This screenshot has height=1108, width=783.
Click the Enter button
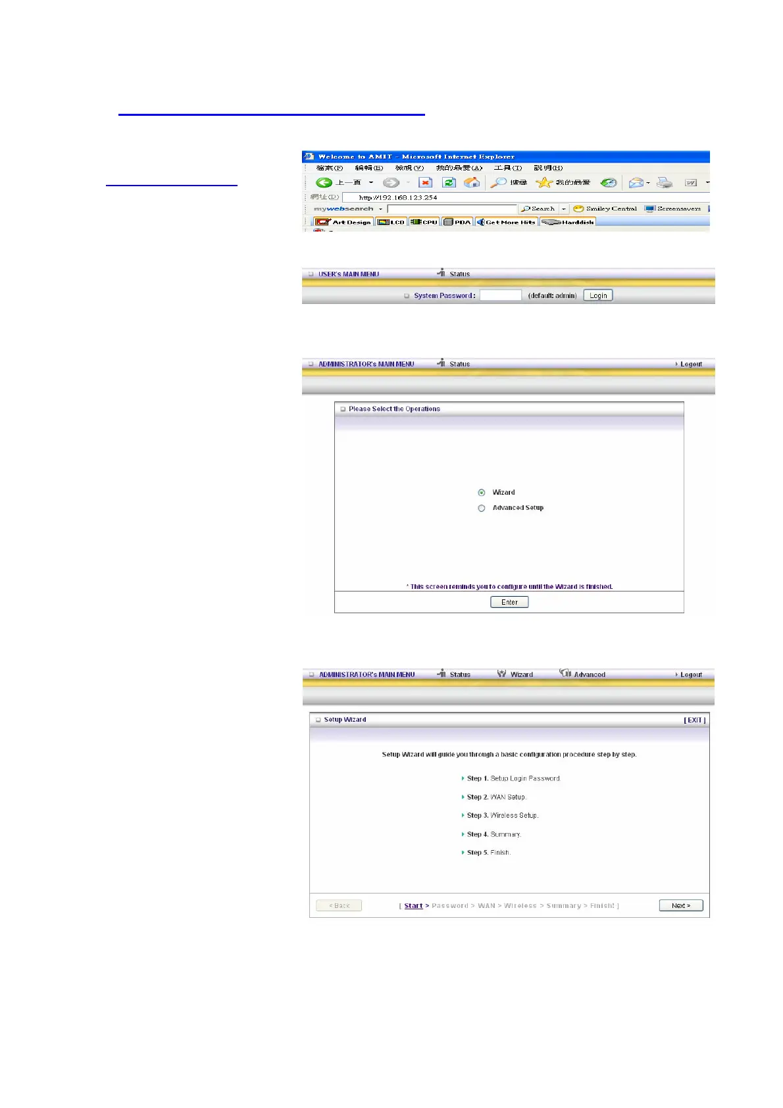[x=509, y=602]
